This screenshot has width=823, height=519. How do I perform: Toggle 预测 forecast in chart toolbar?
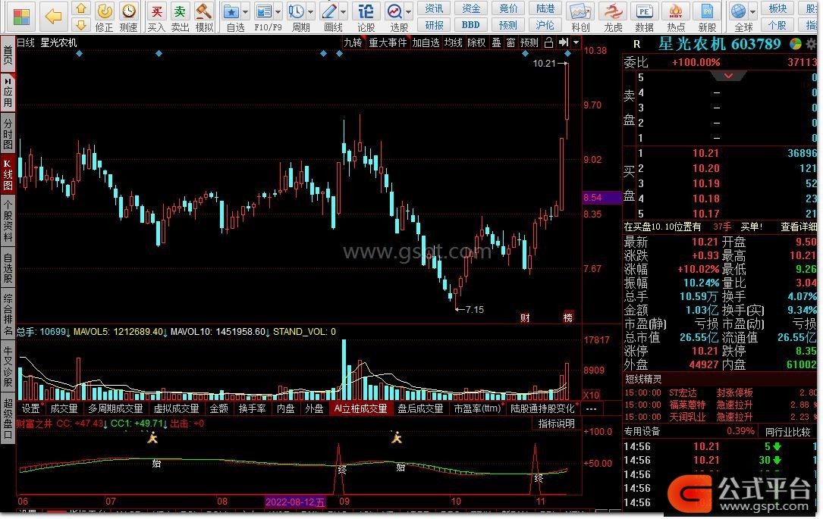(x=529, y=42)
